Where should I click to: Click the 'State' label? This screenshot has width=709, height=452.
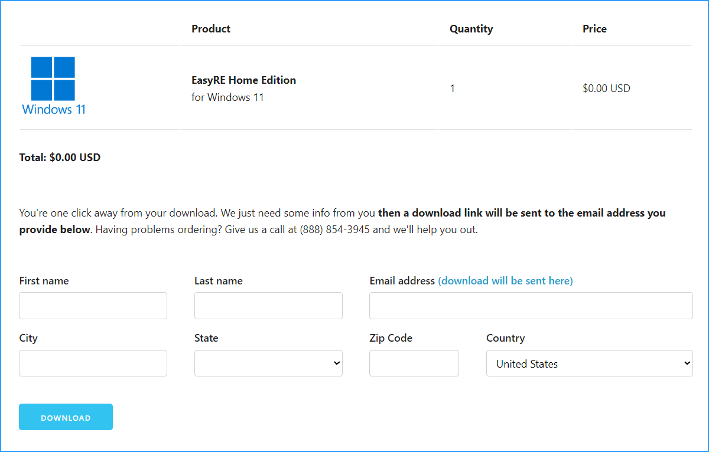pyautogui.click(x=206, y=338)
